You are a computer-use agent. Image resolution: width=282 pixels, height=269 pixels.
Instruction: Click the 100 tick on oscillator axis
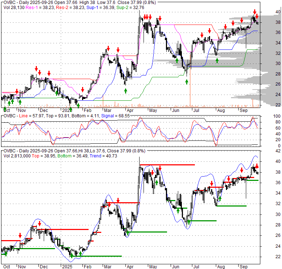click(277, 116)
